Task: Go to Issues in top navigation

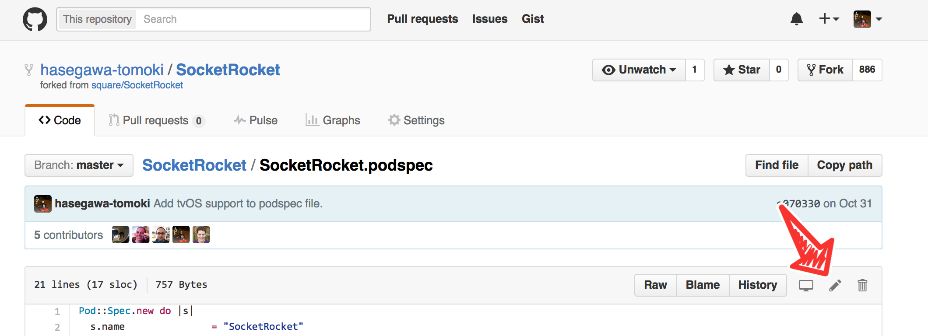Action: 490,19
